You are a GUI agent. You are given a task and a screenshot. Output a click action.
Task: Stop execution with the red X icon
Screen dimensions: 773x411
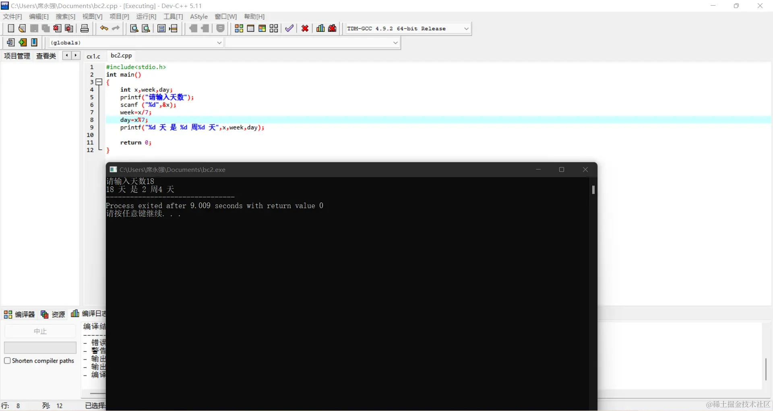pos(305,29)
